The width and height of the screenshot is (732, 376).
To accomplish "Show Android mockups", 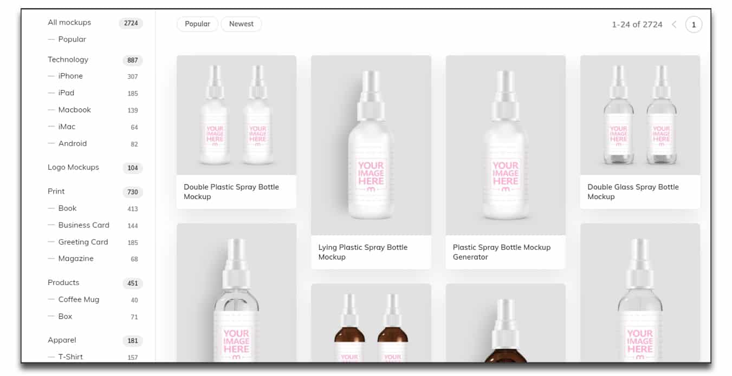I will 73,143.
